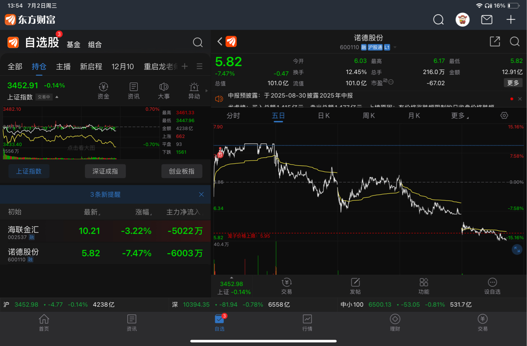Sort list by 涨幅 column
Image resolution: width=527 pixels, height=346 pixels.
pyautogui.click(x=144, y=212)
